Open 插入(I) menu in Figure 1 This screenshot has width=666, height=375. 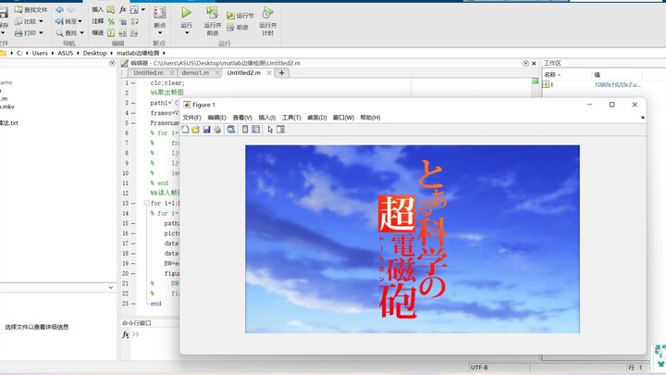click(x=266, y=118)
